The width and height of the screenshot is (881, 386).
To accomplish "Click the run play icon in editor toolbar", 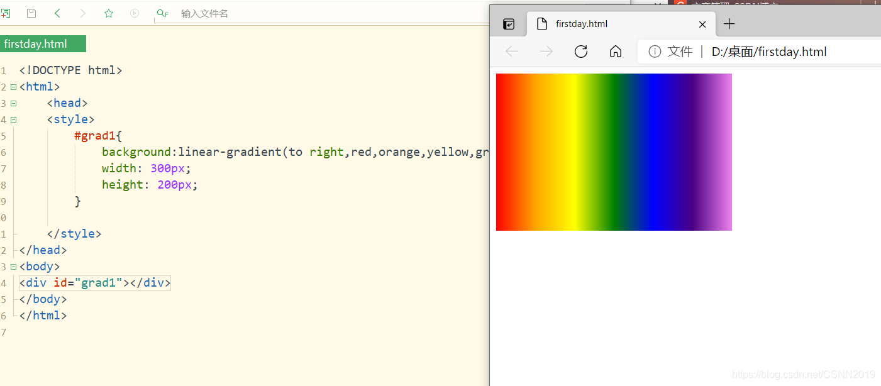I will [135, 13].
